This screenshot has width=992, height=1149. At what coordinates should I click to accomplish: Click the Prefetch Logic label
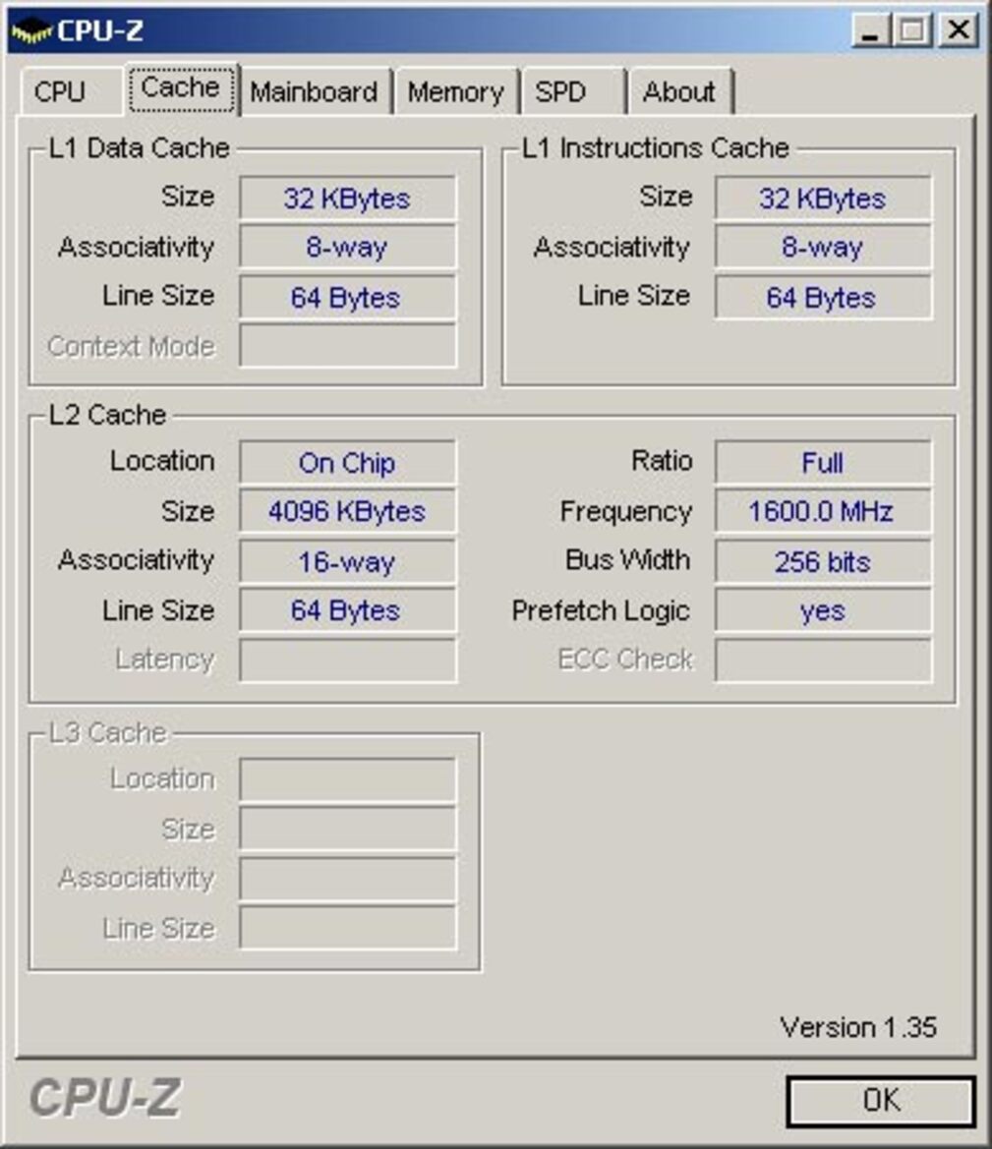601,611
